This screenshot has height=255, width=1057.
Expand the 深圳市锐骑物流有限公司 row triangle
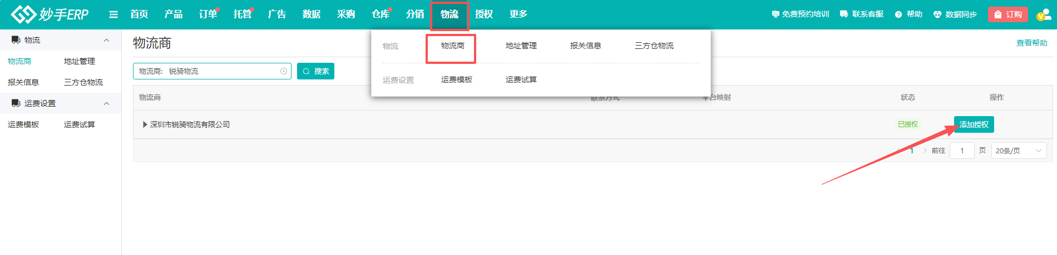click(145, 124)
